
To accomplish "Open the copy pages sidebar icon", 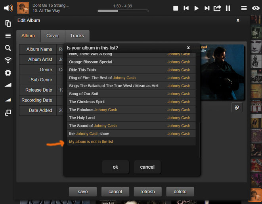I will (8, 23).
